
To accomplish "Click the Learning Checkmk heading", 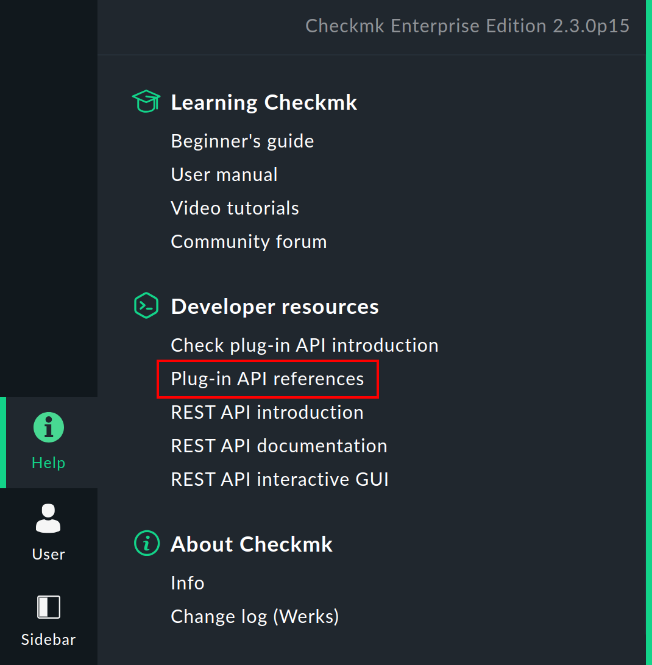I will tap(264, 102).
